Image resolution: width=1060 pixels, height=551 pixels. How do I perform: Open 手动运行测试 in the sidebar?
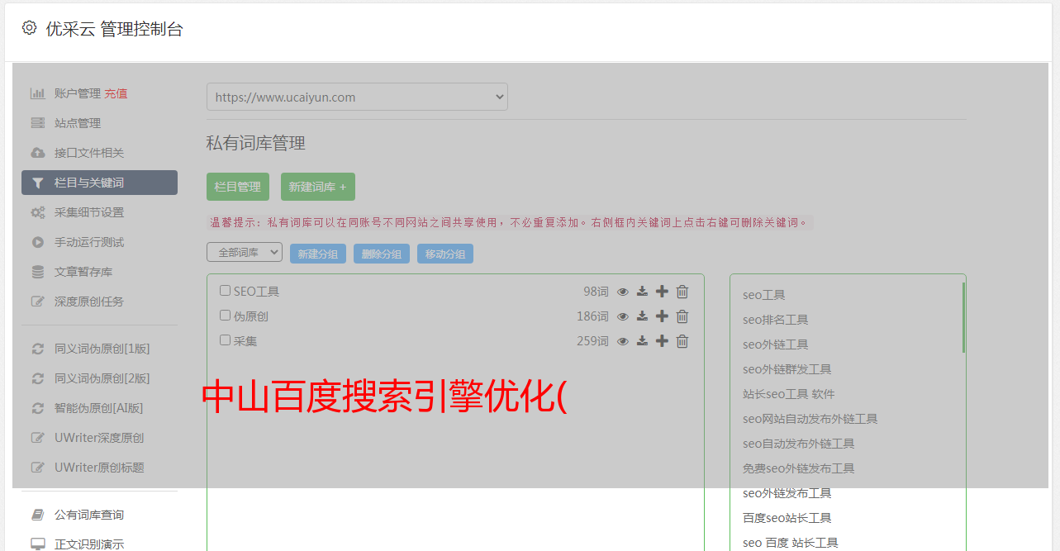[x=89, y=242]
